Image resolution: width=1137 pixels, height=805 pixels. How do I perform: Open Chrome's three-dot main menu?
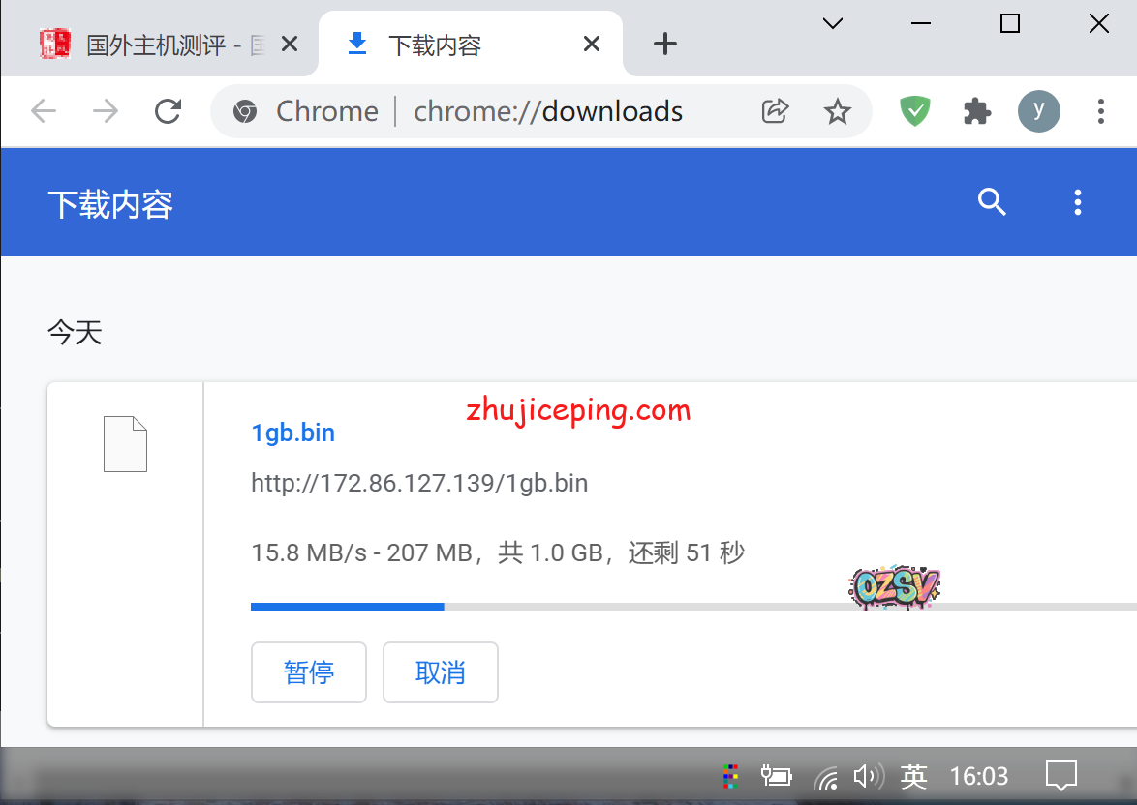[x=1100, y=112]
